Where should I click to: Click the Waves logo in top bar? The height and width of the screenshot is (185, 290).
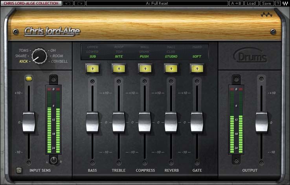[285, 3]
